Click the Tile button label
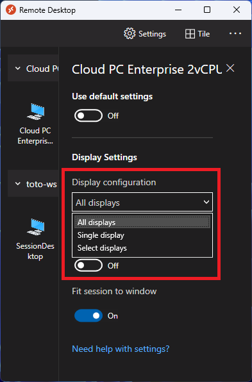Viewport: 252px width, 382px height. pos(204,34)
